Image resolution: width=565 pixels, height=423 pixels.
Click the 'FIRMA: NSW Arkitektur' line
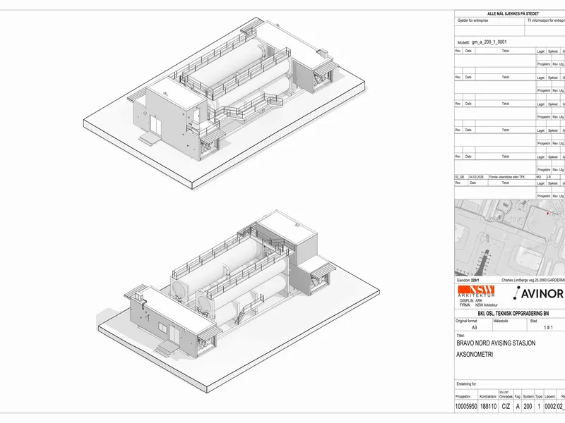479,305
